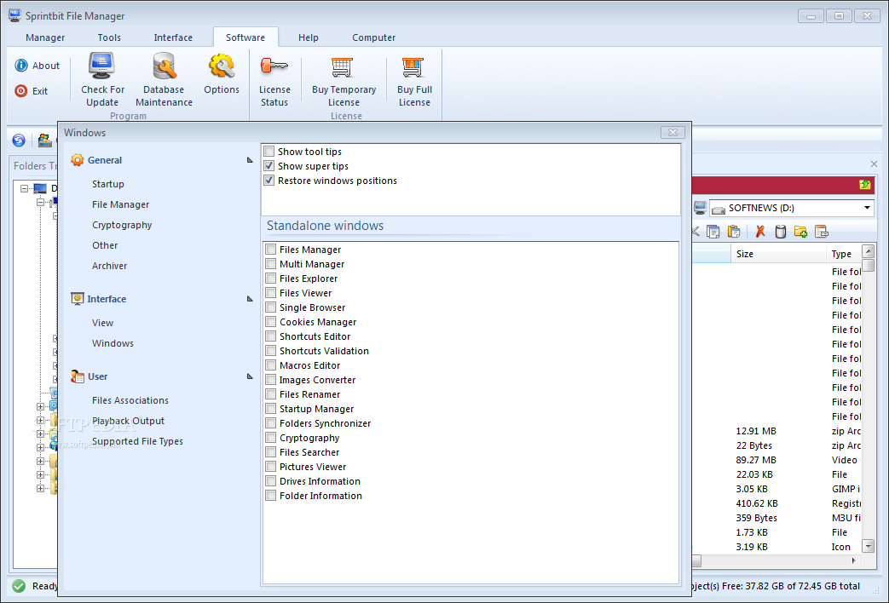Image resolution: width=889 pixels, height=603 pixels.
Task: Open the Options gear in ribbon
Action: point(222,74)
